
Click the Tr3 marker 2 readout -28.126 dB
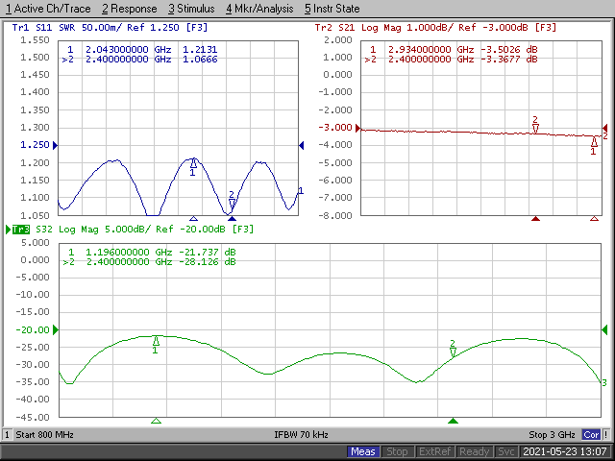point(208,261)
